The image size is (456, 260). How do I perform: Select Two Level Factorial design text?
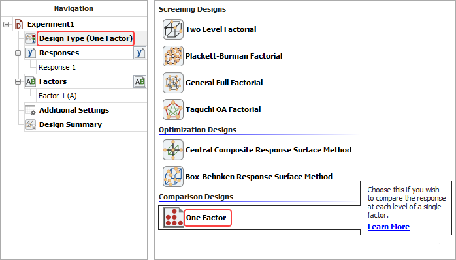point(221,29)
